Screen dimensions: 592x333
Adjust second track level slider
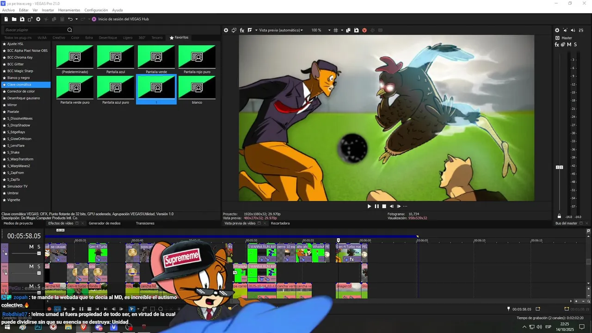(x=39, y=273)
